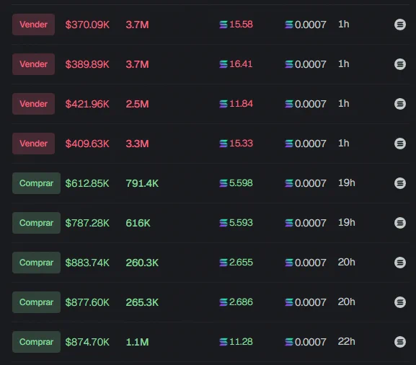
Task: Click Solana price icon in $421.96K row
Action: [289, 104]
